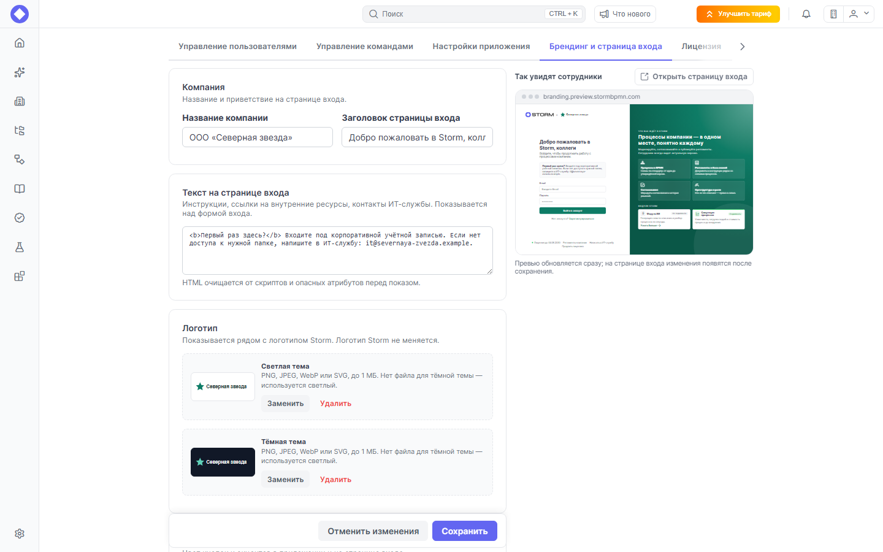Screen dimensions: 883x552
Task: Open the shapes diagram icon in sidebar
Action: point(20,159)
